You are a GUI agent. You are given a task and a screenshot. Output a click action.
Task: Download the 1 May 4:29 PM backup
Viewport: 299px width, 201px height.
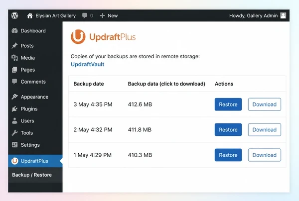click(x=264, y=155)
